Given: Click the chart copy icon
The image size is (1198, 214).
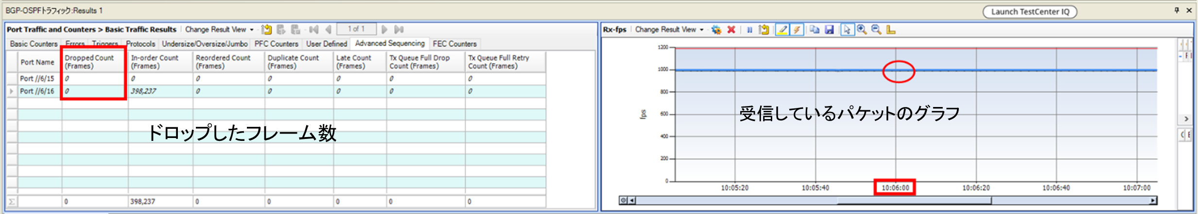Looking at the screenshot, I should pyautogui.click(x=815, y=30).
